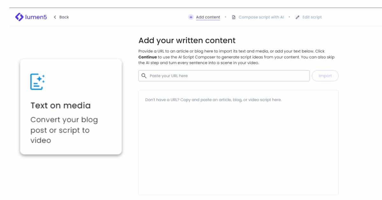Click the document icon for Compose script with AI
The width and height of the screenshot is (382, 200).
coord(235,17)
